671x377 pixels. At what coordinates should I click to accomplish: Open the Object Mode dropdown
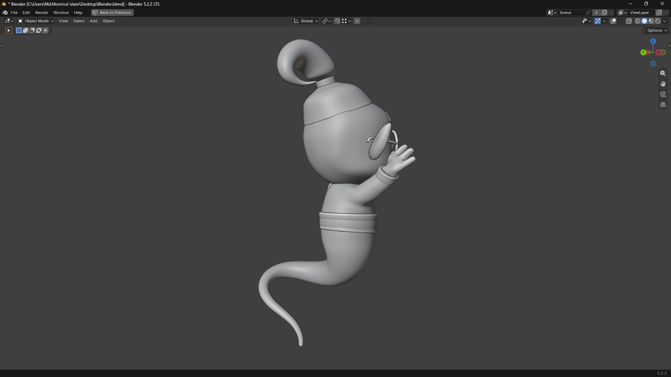(36, 21)
